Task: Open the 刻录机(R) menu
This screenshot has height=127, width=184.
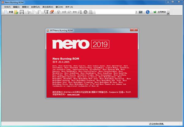Action: tap(36, 7)
